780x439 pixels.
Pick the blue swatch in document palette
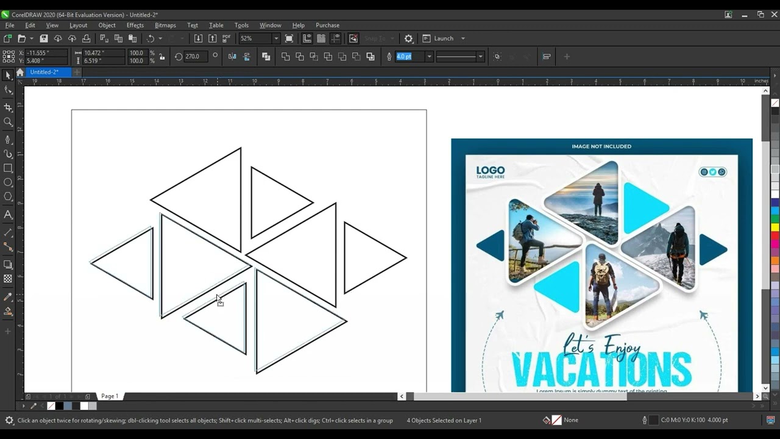[x=68, y=406]
